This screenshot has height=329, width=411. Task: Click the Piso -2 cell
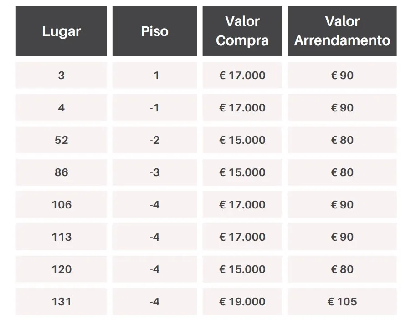coord(154,140)
